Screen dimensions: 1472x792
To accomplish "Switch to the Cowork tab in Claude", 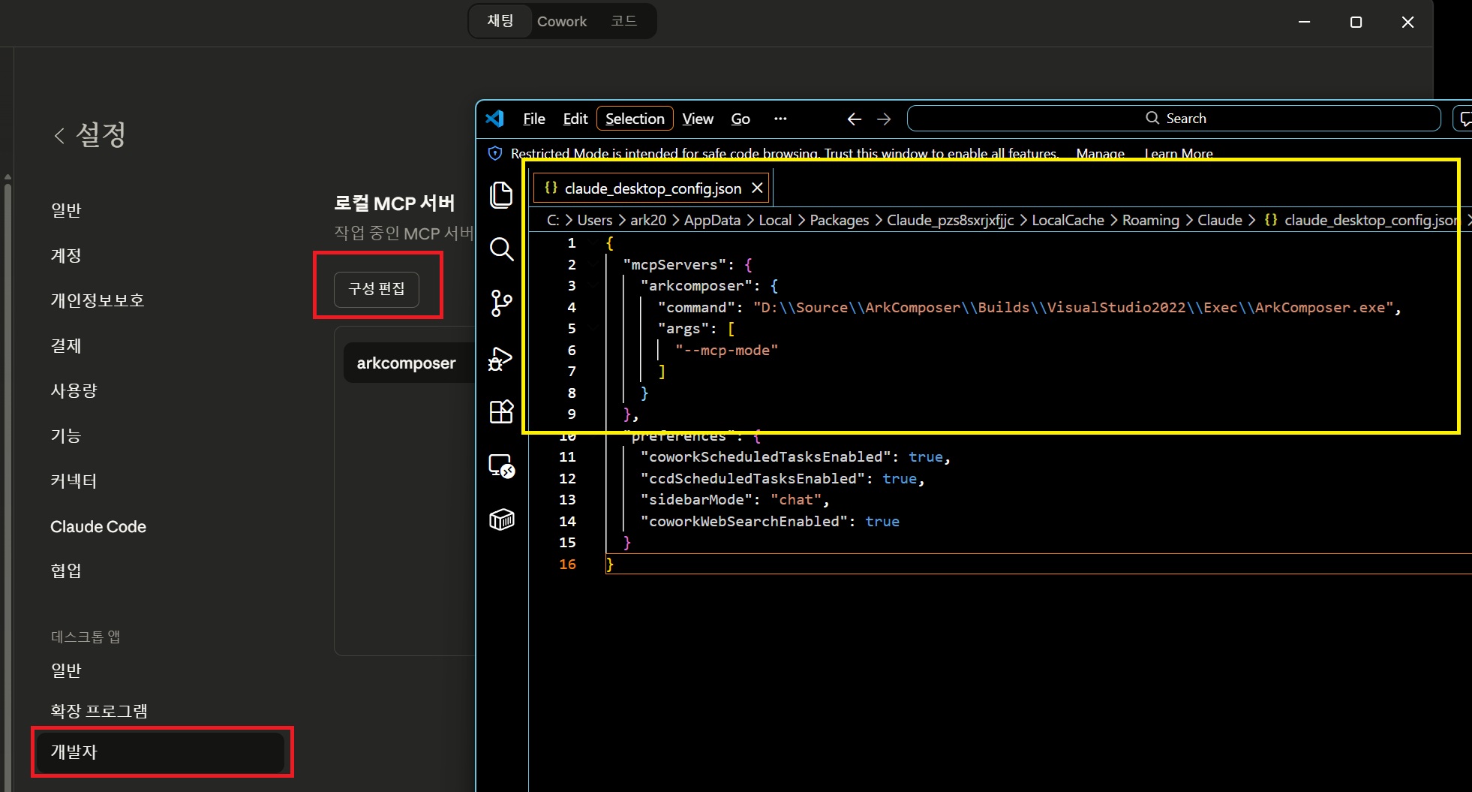I will pos(562,21).
